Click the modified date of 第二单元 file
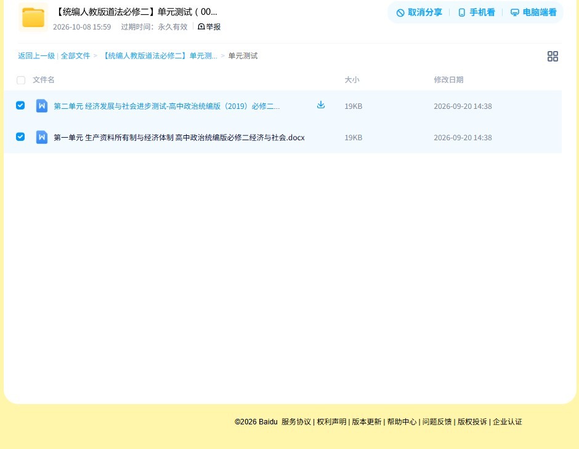 tap(463, 106)
